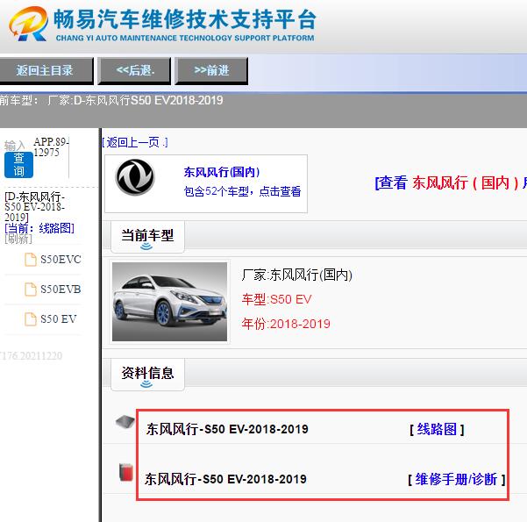Click the 车型:S50 EV text
Screen dimensions: 527x522
[276, 299]
